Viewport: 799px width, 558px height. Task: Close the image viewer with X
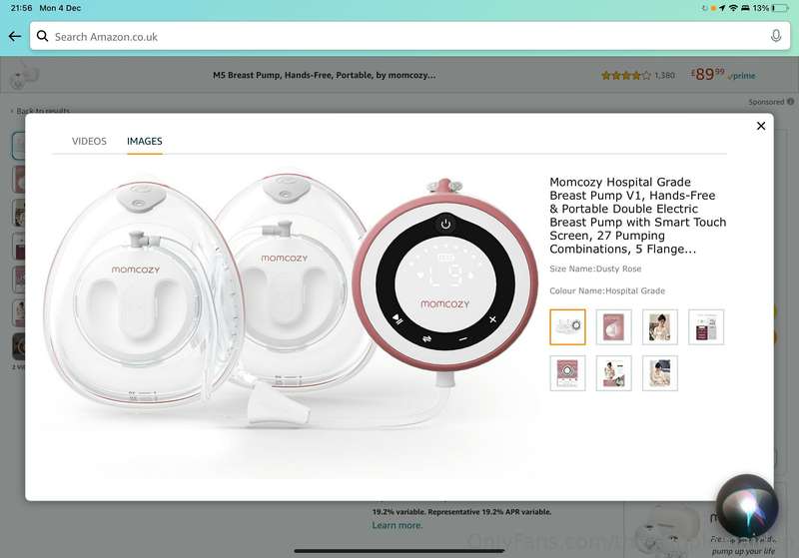pos(761,126)
